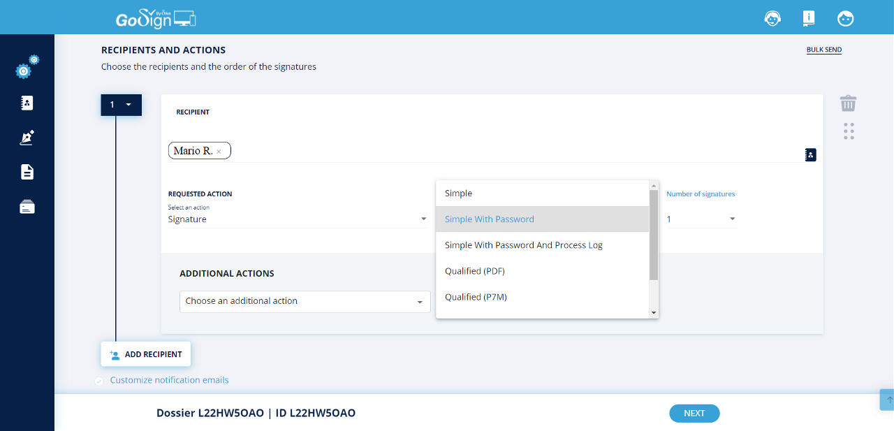Choose Qualified (PDF) signature type
This screenshot has height=431, width=894.
click(475, 271)
